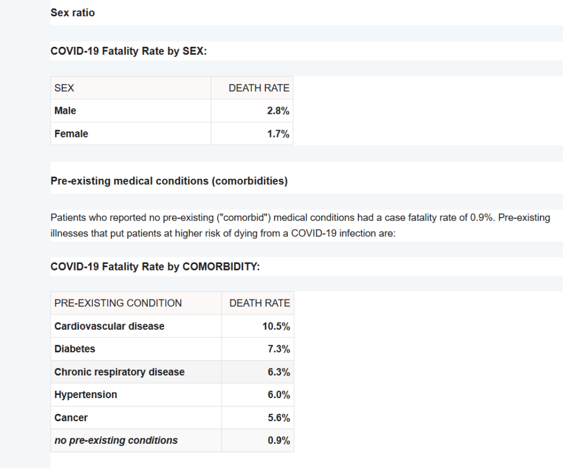This screenshot has width=563, height=468.
Task: Click the "Sex ratio" heading
Action: tap(73, 12)
